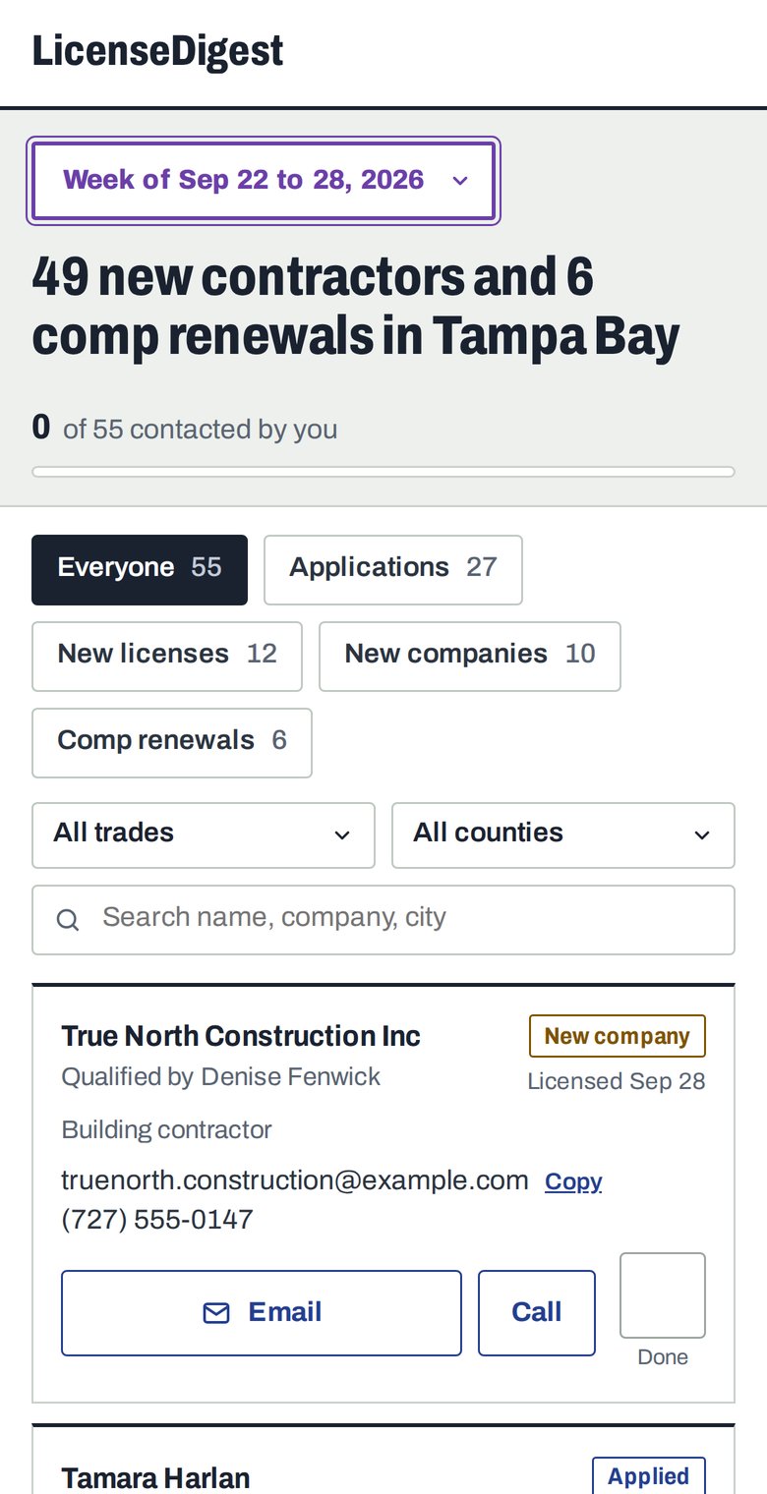Image resolution: width=767 pixels, height=1494 pixels.
Task: Click the Building contractor label
Action: 167,1130
